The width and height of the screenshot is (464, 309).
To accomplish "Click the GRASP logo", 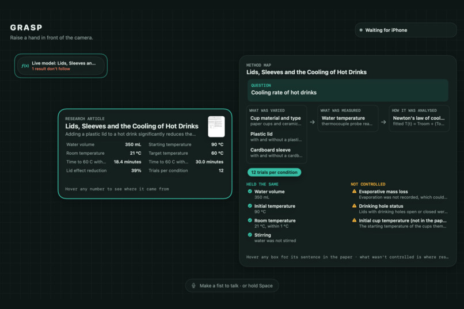I will pos(26,28).
